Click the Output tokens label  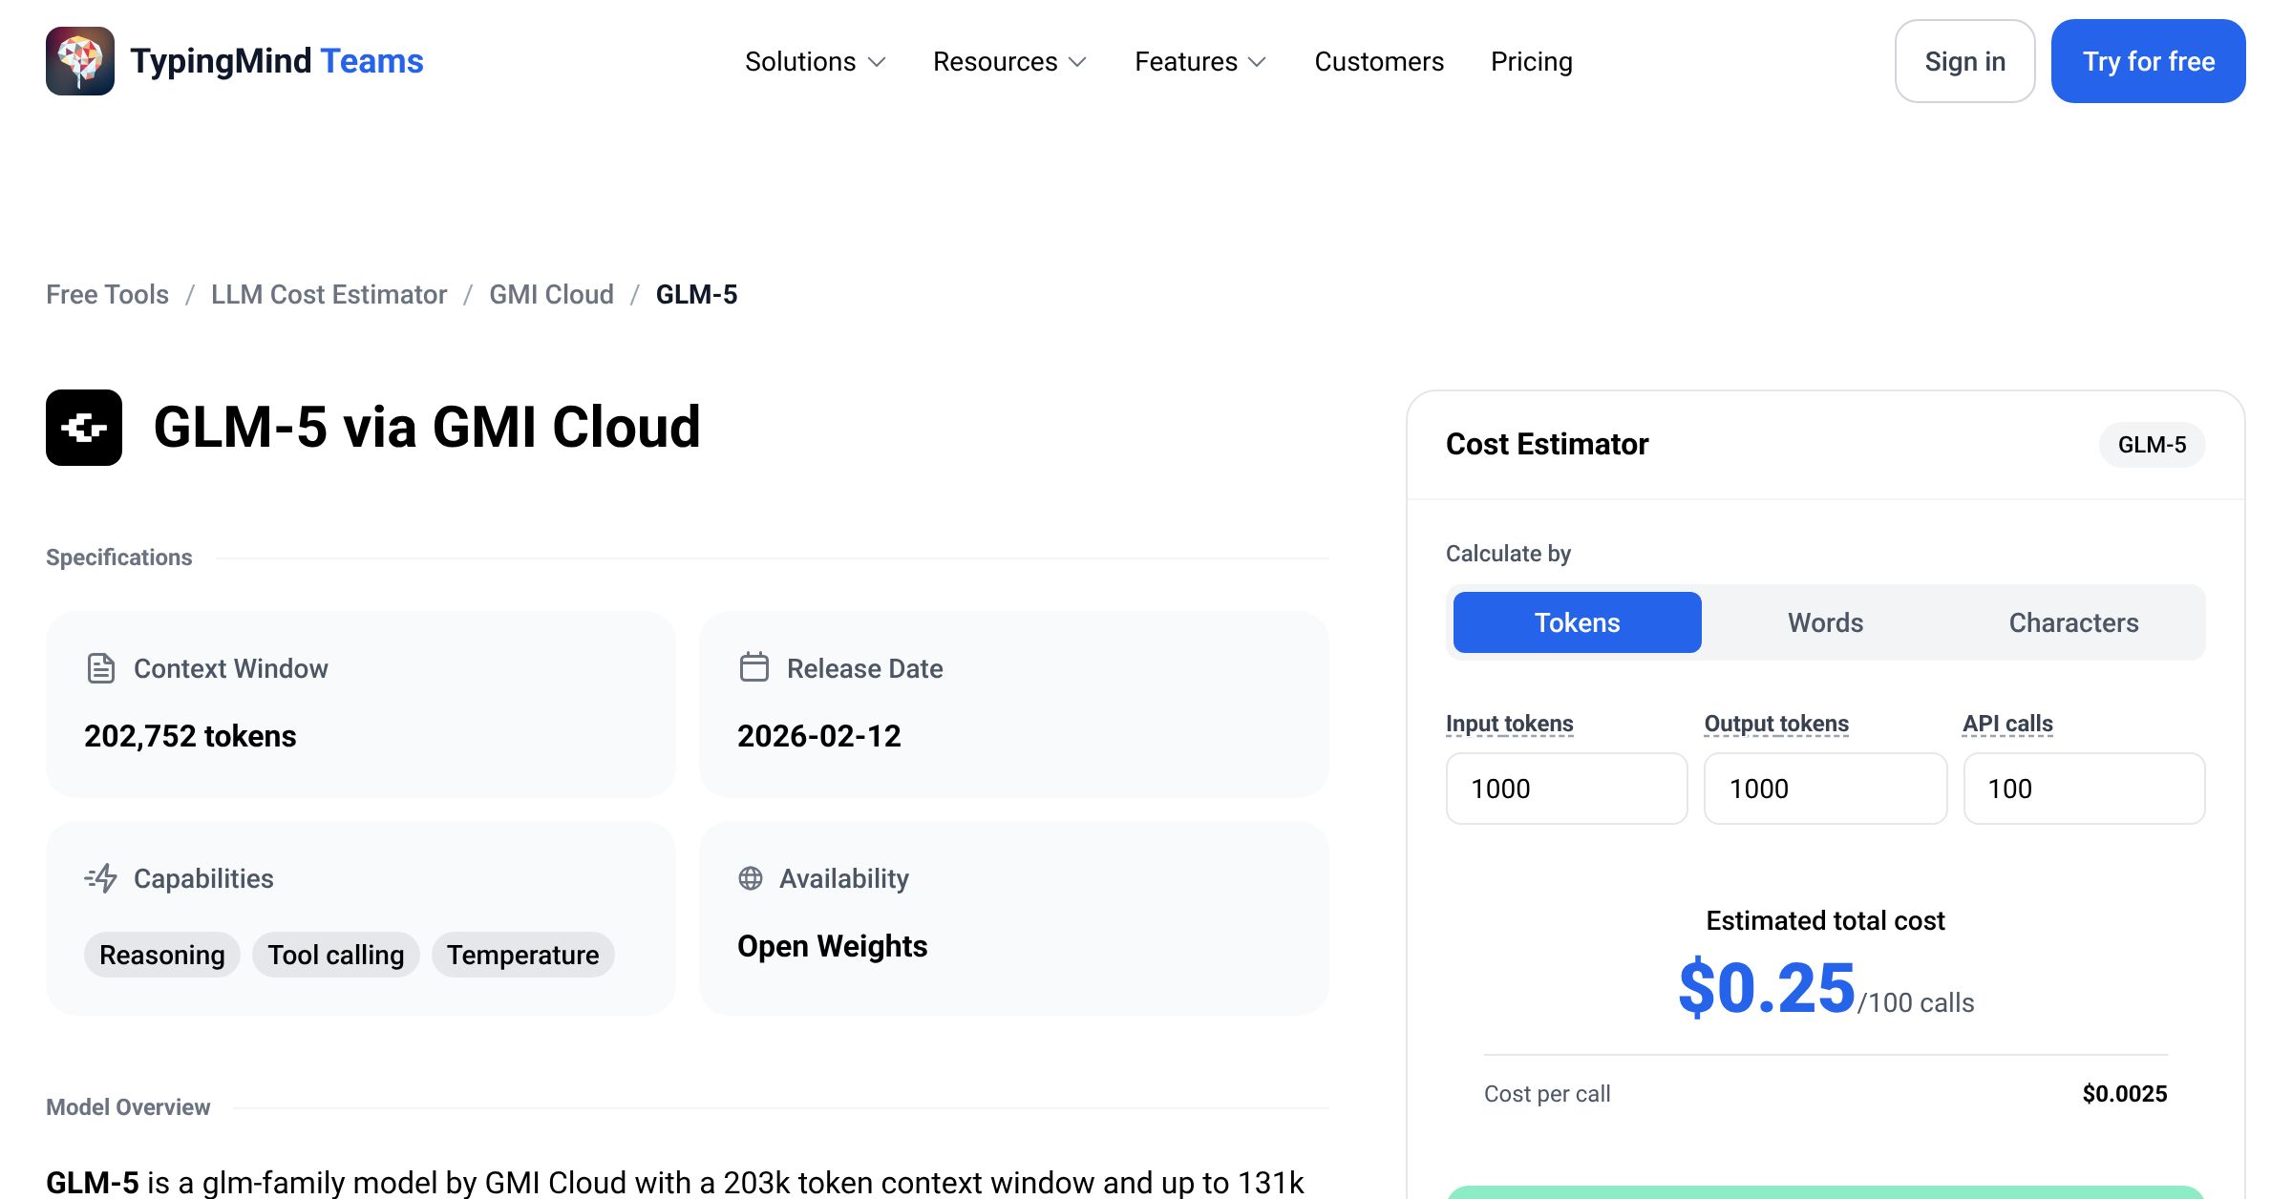1777,724
